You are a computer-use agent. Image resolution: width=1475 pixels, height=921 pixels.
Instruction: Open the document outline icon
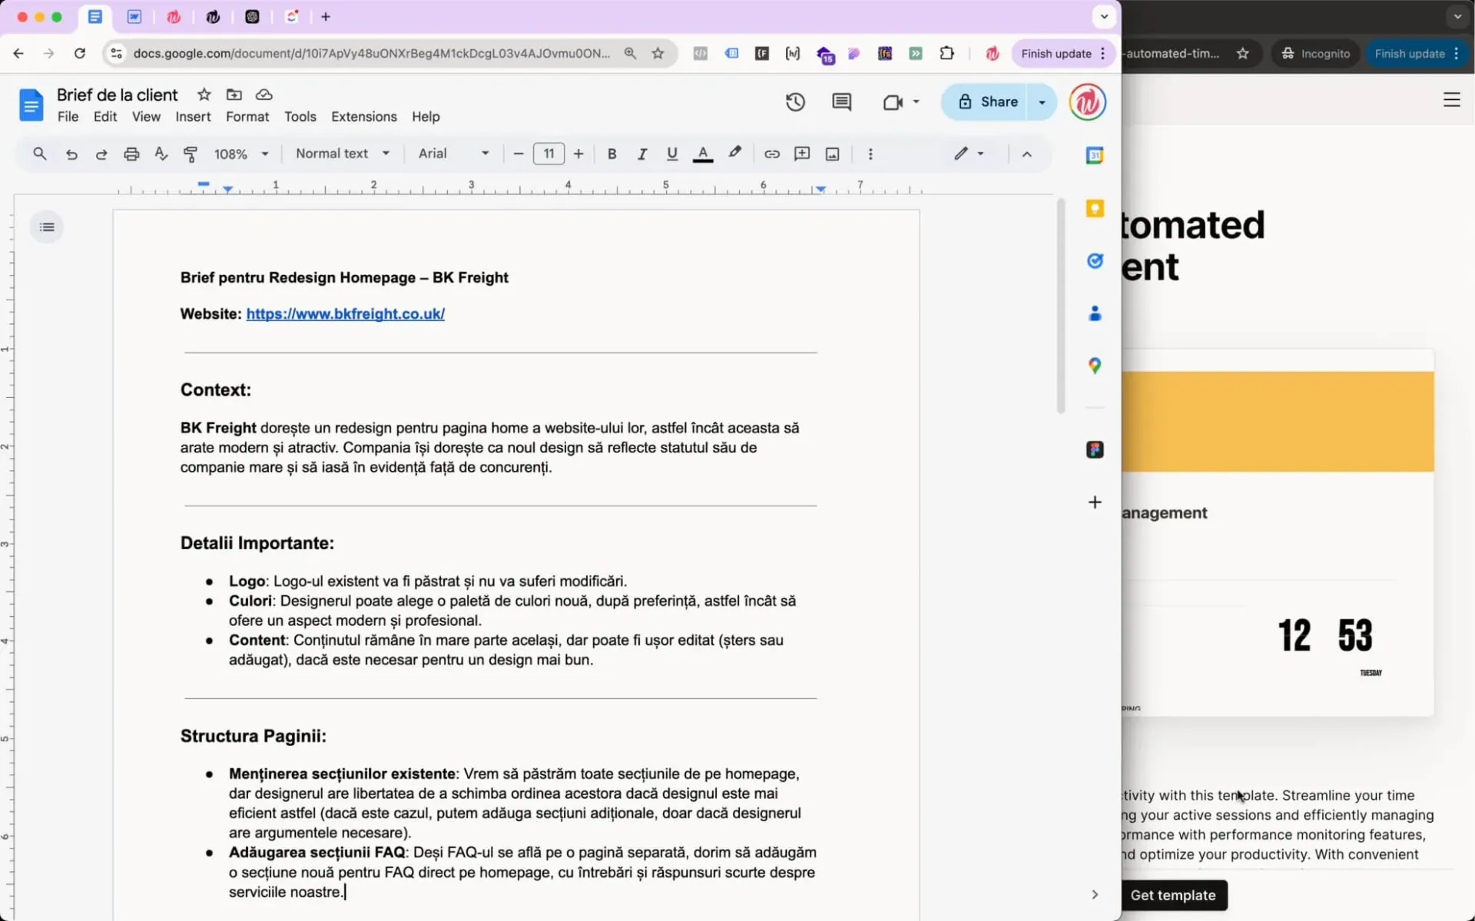47,227
